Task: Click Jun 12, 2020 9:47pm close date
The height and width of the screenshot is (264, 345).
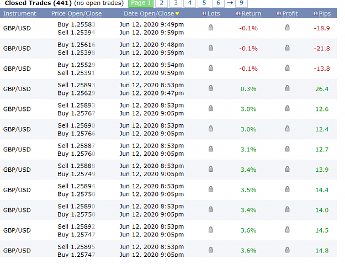Action: [152, 93]
